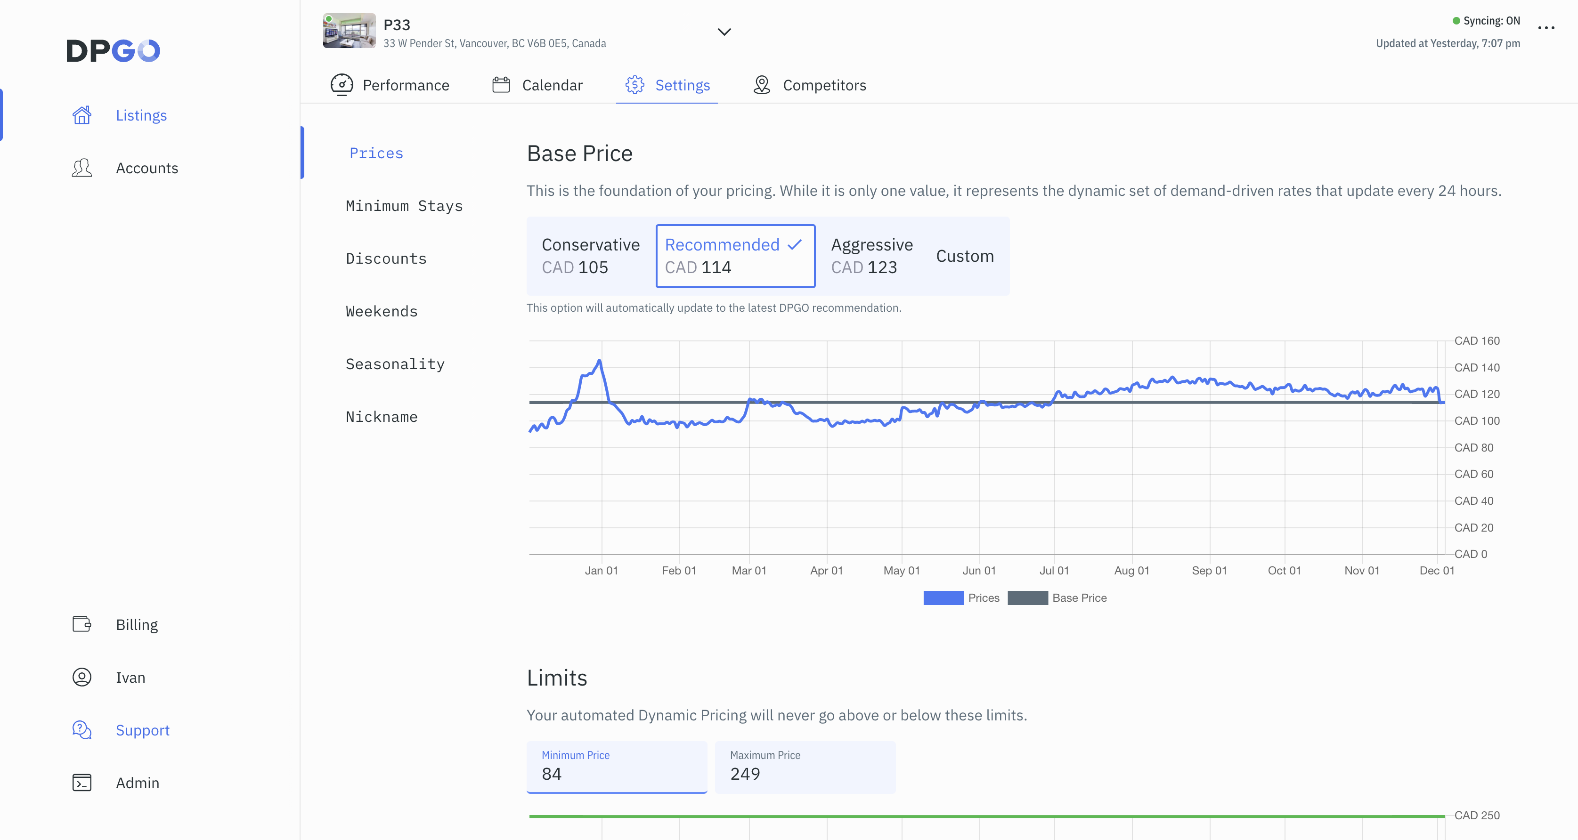Open the Seasonality settings section
Image resolution: width=1578 pixels, height=840 pixels.
pyautogui.click(x=395, y=364)
